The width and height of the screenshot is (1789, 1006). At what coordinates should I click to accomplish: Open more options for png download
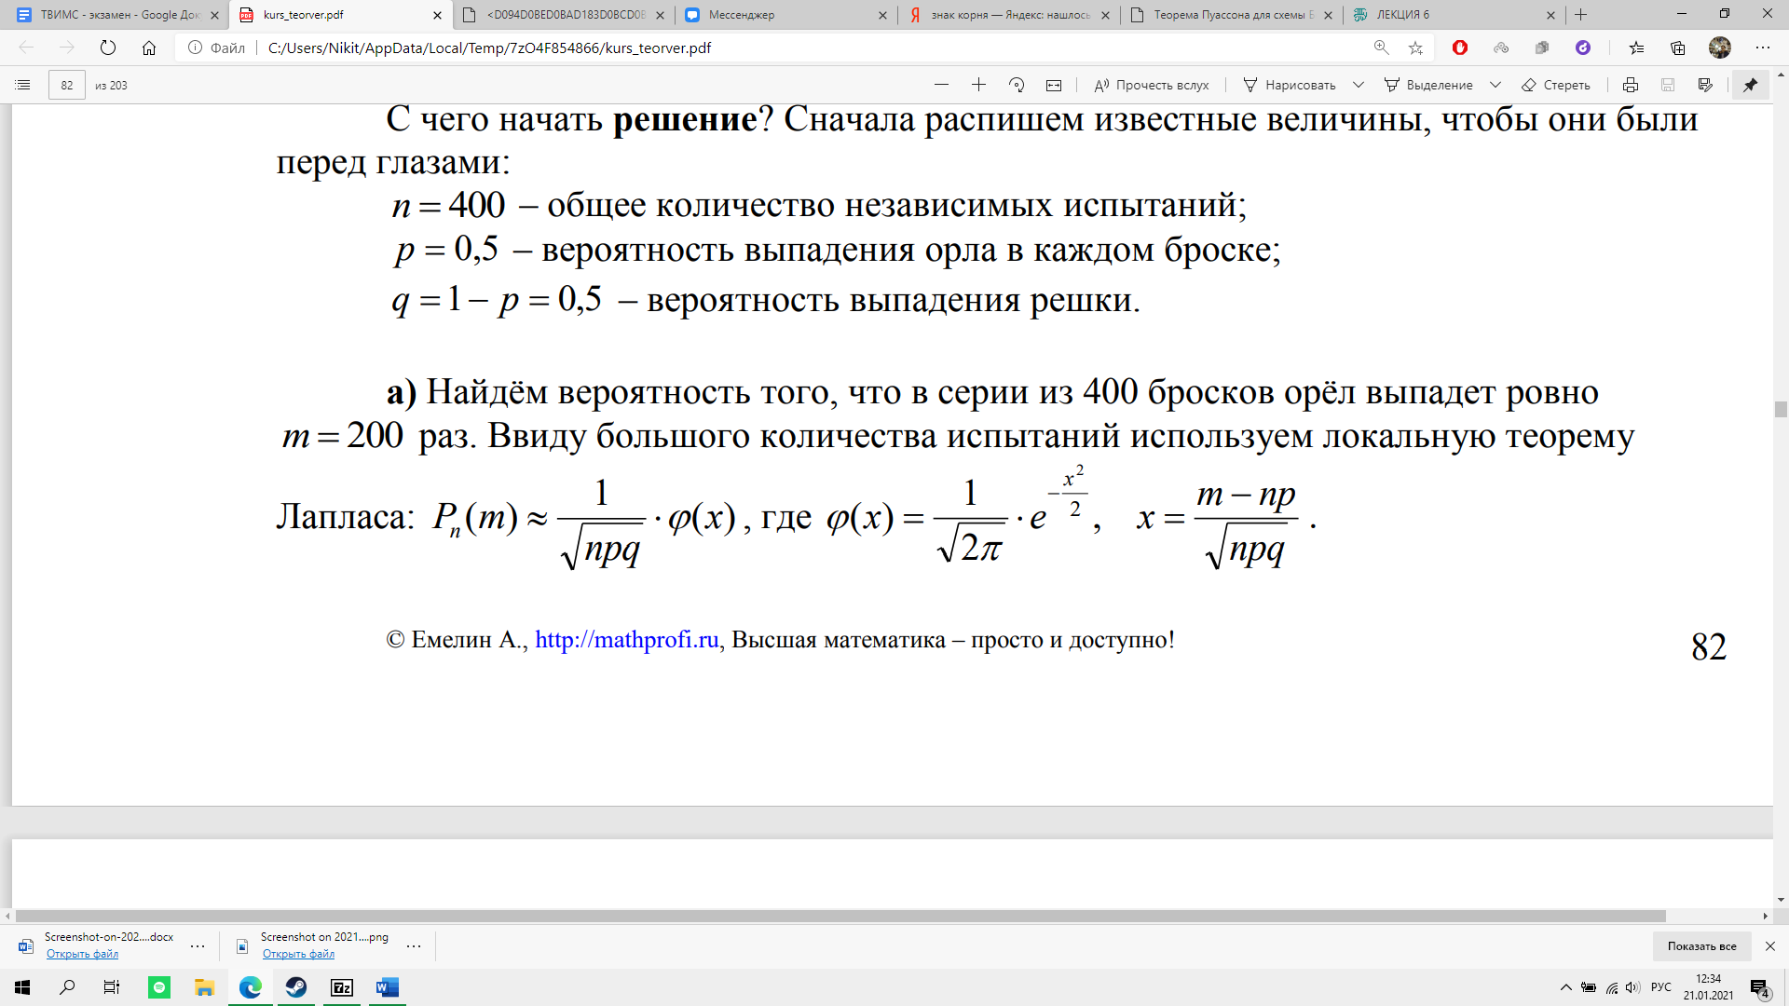coord(414,946)
